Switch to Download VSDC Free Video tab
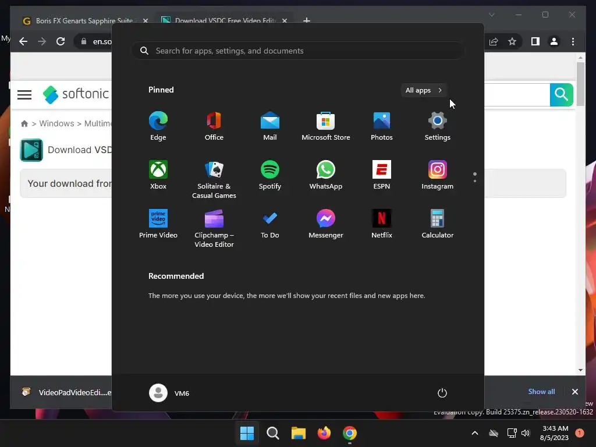 click(x=224, y=20)
